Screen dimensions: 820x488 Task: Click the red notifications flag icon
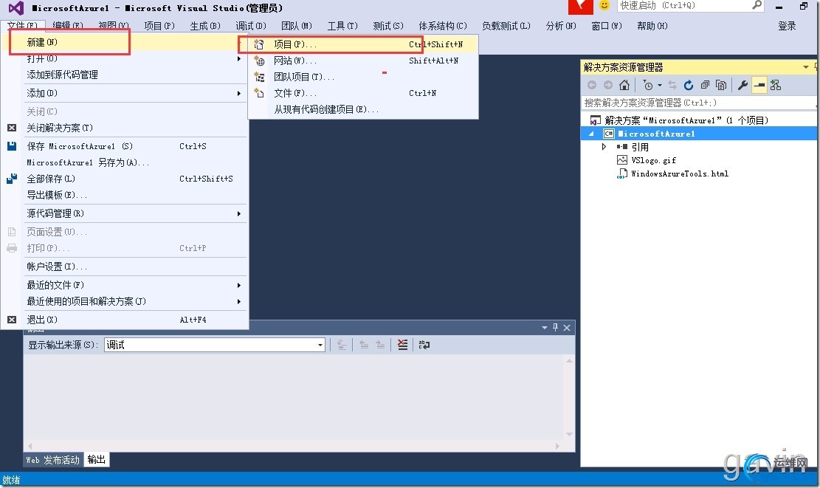[580, 7]
